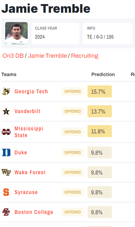The image size is (135, 227).
Task: Select the Duke OFFERED badge
Action: click(x=73, y=152)
